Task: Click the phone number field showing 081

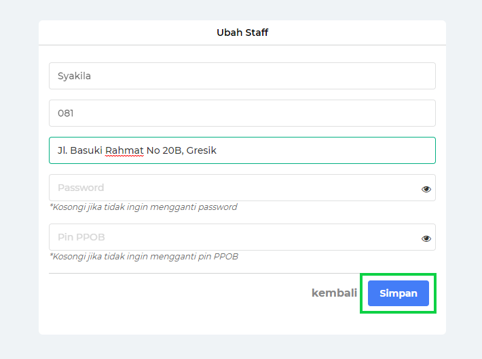Action: pos(242,113)
